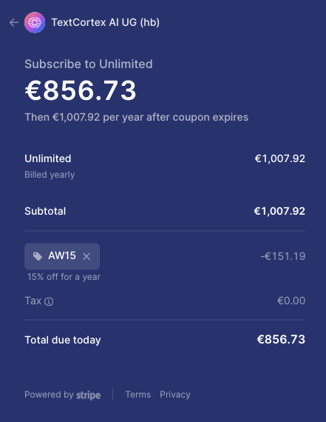Click the -€151.19 discount amount
Screen dimensions: 326x422
282,256
